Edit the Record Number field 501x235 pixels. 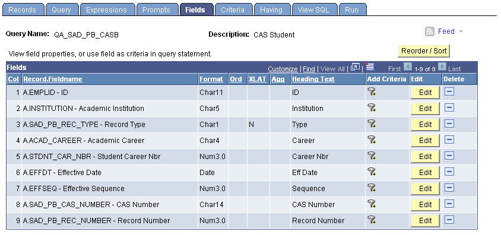pos(425,220)
